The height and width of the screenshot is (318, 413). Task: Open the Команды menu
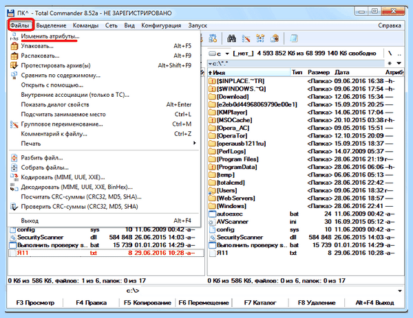point(85,25)
